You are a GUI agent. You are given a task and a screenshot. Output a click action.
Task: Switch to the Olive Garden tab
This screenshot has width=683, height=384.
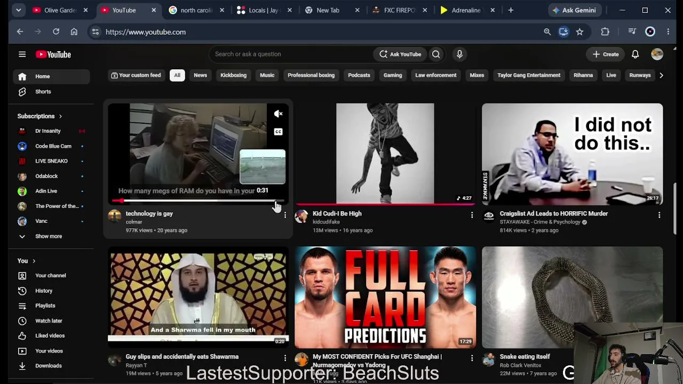click(55, 10)
